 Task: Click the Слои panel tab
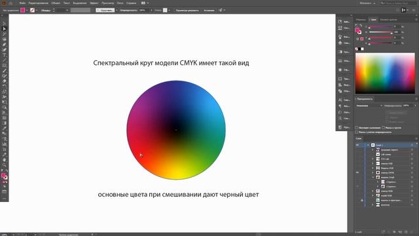coord(359,138)
